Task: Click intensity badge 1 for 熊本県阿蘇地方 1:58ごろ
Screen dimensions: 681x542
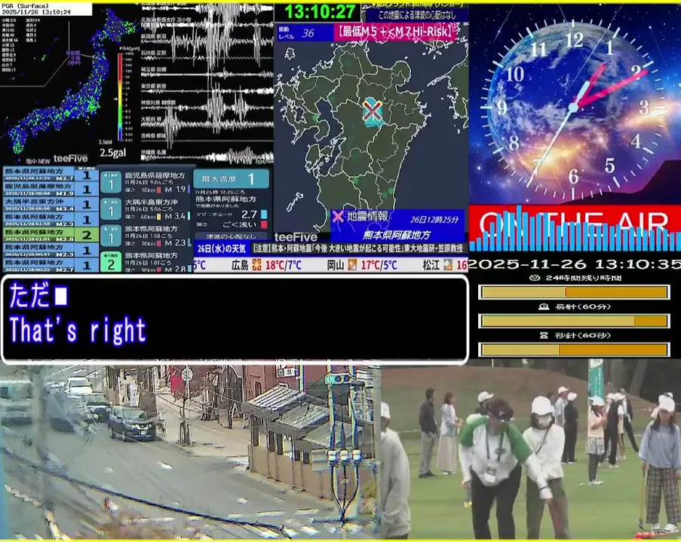Action: pyautogui.click(x=110, y=236)
